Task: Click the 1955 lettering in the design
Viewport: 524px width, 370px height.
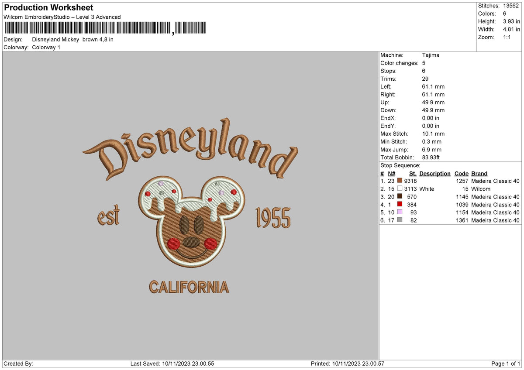Action: tap(272, 217)
